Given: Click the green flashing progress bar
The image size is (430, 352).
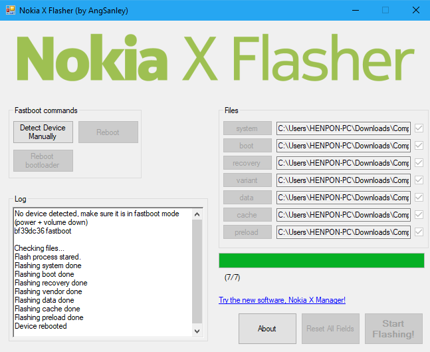Looking at the screenshot, I should pos(322,261).
